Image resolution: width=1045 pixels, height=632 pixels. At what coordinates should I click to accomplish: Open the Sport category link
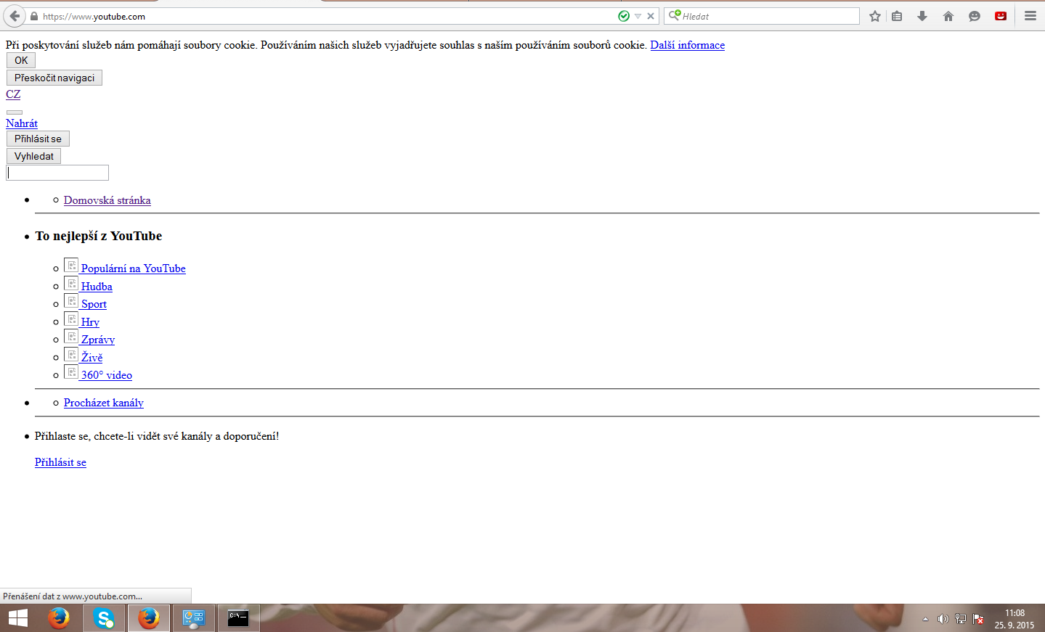[x=94, y=304]
